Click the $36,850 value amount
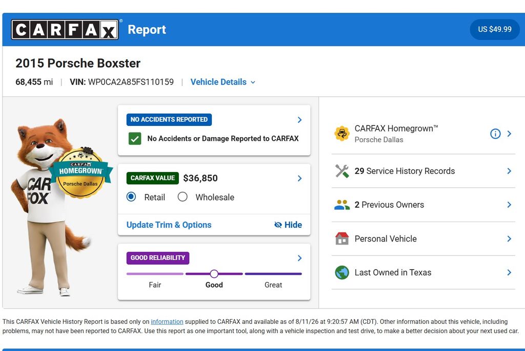The height and width of the screenshot is (351, 525). point(200,178)
